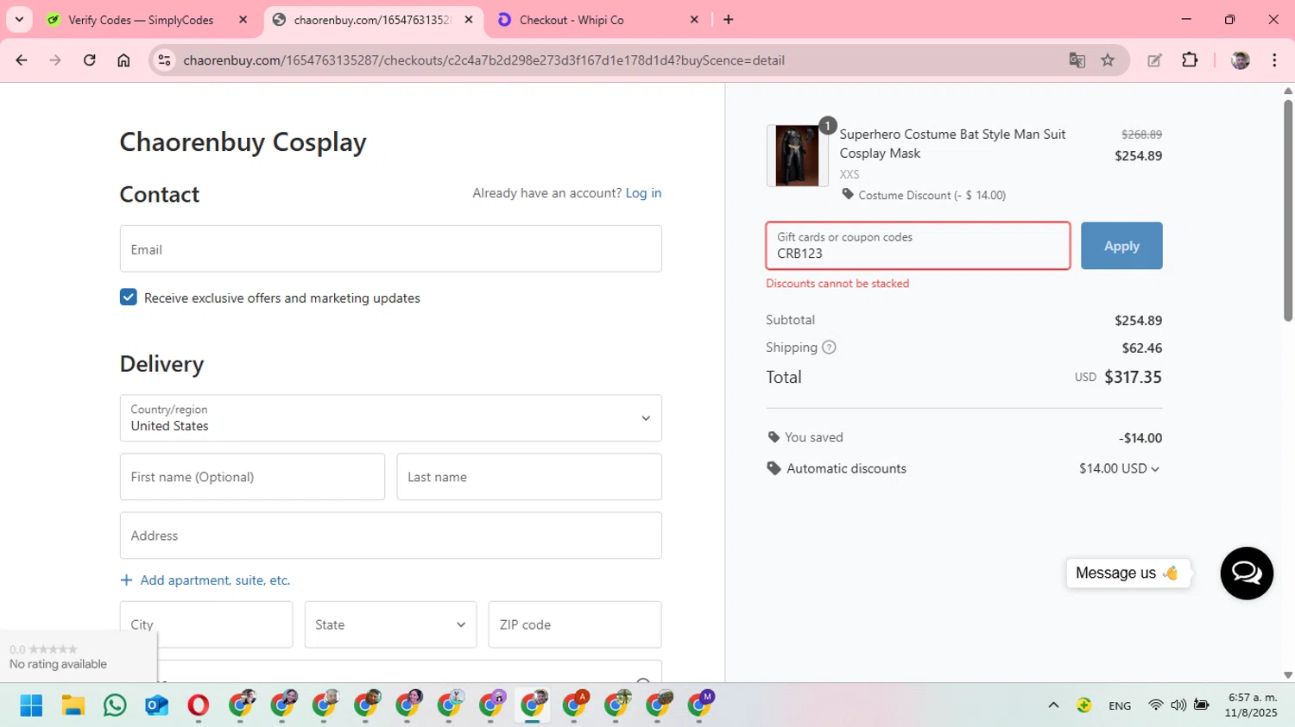Open the tab search dropdown arrow
Image resolution: width=1295 pixels, height=727 pixels.
(x=19, y=20)
